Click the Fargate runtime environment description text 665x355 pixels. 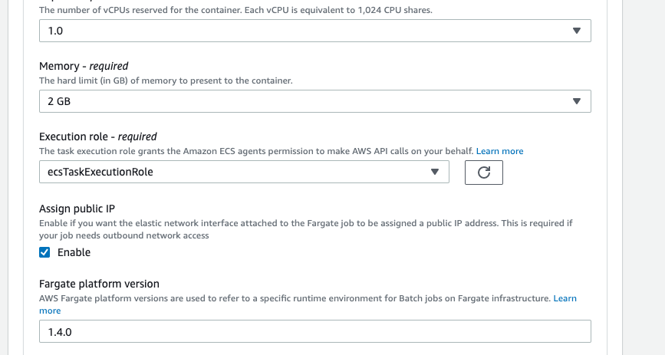[291, 297]
